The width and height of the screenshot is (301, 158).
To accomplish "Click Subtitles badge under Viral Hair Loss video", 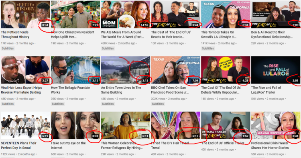I will pos(8,104).
